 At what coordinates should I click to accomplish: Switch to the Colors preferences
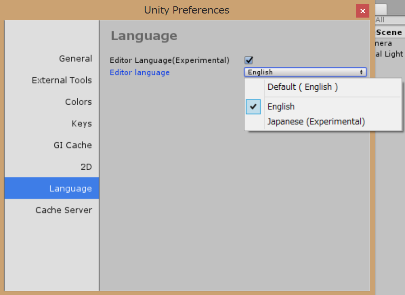(52, 102)
